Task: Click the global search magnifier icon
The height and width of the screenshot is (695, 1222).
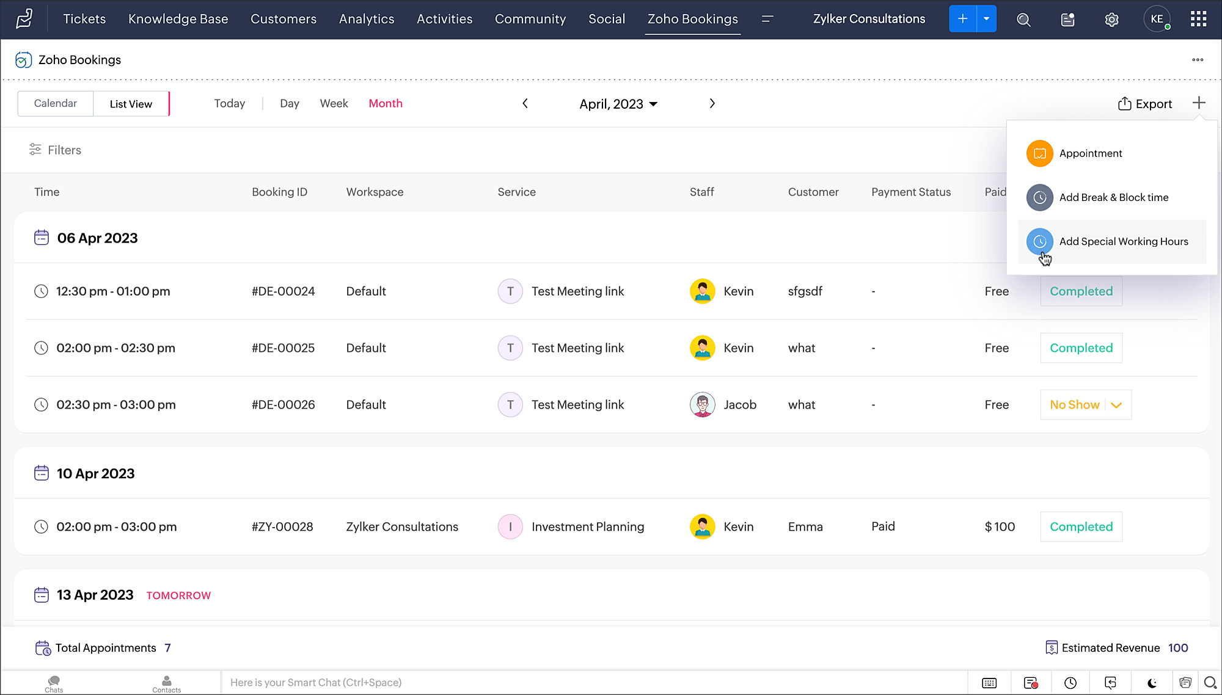Action: 1023,20
